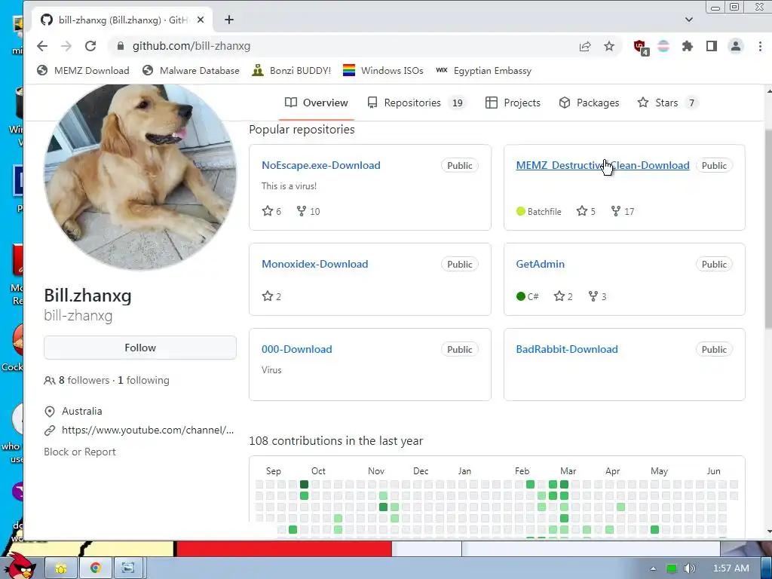Open the NoEscape.exe-Download repository
This screenshot has height=579, width=772.
pos(321,165)
